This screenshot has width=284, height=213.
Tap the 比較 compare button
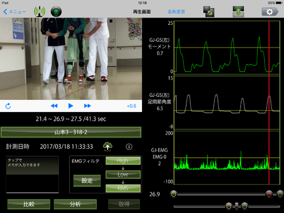29,204
